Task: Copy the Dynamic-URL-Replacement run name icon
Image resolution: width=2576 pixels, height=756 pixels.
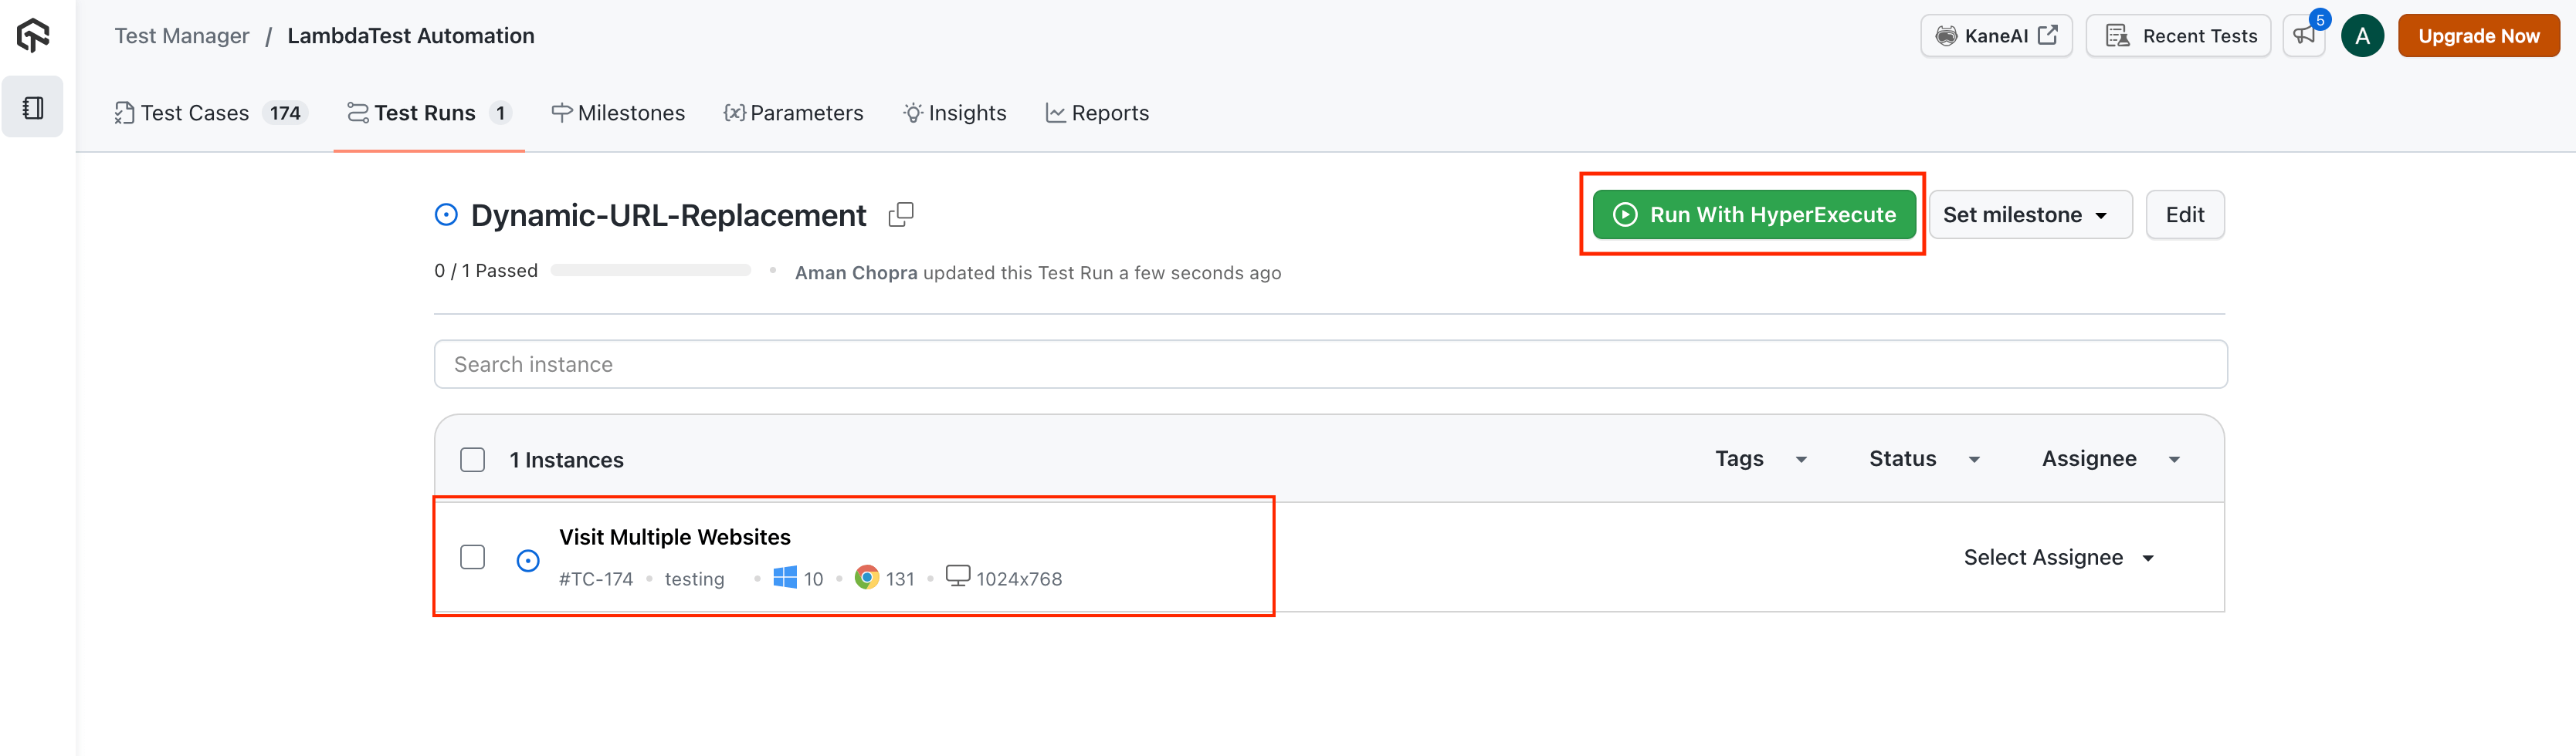Action: pyautogui.click(x=900, y=214)
